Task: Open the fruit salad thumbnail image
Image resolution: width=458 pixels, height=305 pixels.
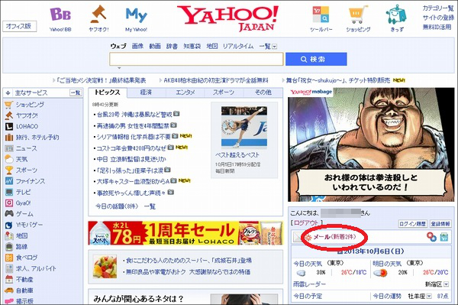Action: point(105,267)
